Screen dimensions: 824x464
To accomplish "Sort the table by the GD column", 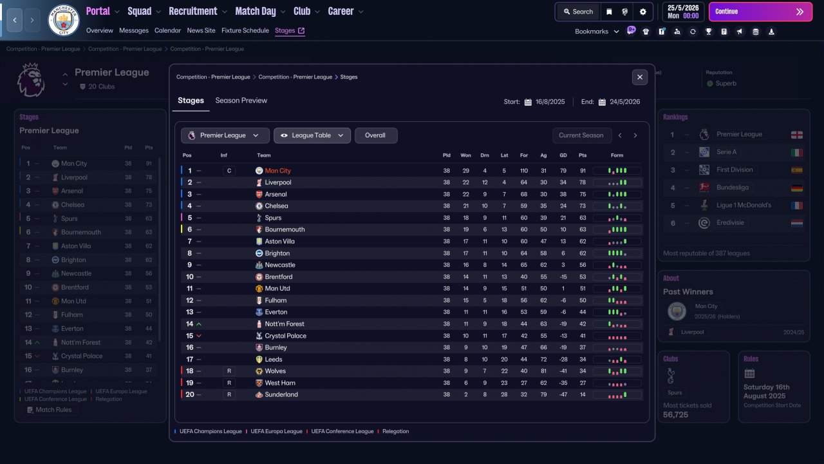I will [563, 155].
